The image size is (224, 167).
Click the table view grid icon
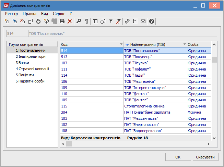(x=95, y=21)
